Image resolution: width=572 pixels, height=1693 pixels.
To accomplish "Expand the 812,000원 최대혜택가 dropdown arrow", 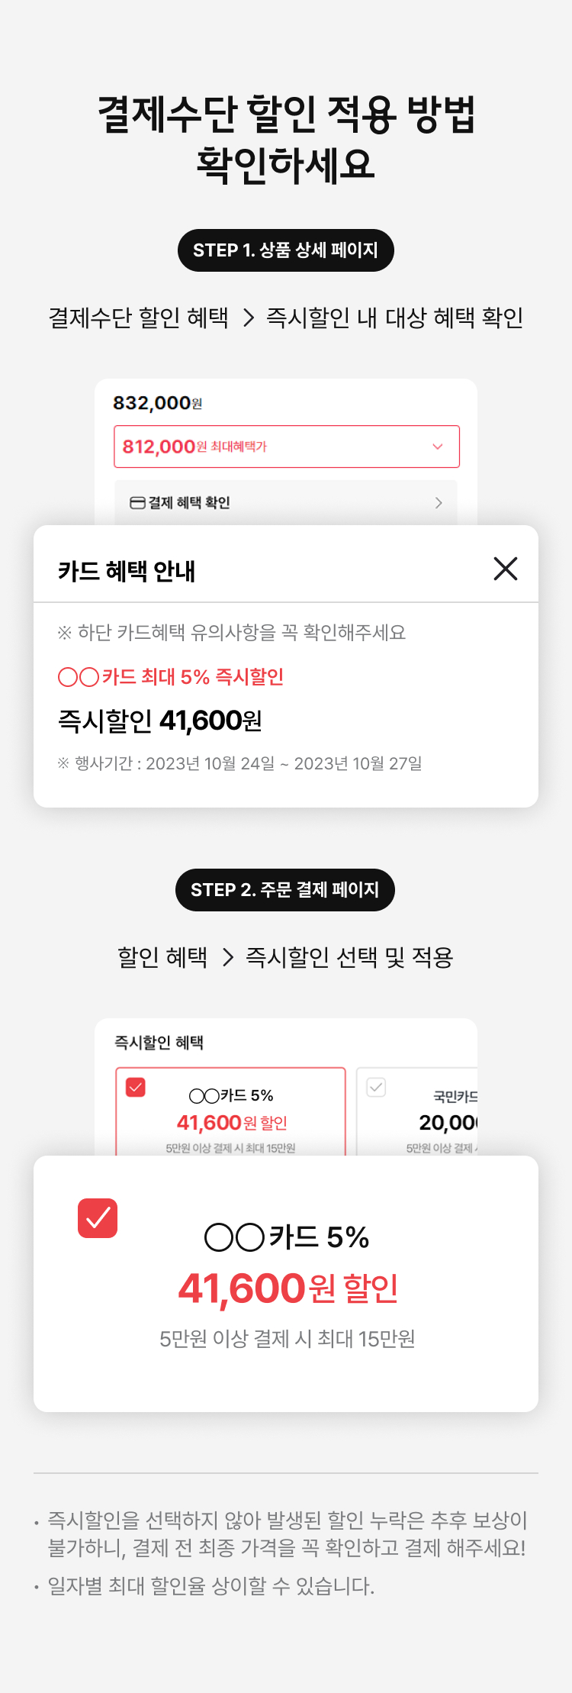I will (438, 447).
